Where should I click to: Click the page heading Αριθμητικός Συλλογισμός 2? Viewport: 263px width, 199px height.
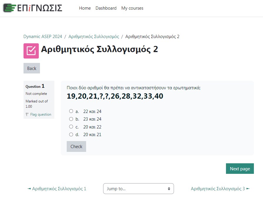tap(99, 49)
